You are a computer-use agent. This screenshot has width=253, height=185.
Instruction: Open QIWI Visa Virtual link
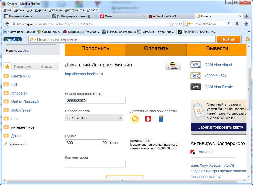click(218, 65)
